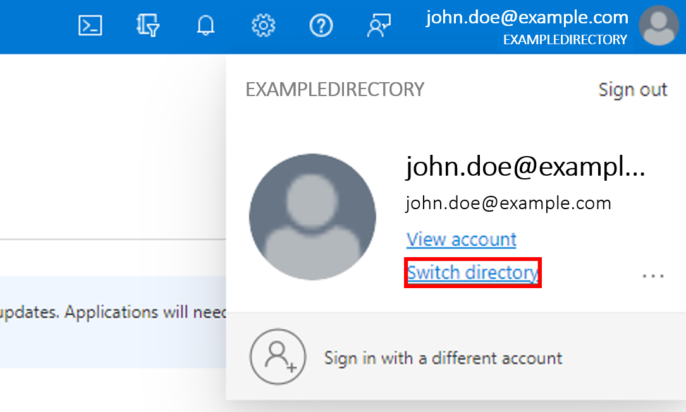
Task: Open the ellipsis menu for more account options
Action: 653,275
